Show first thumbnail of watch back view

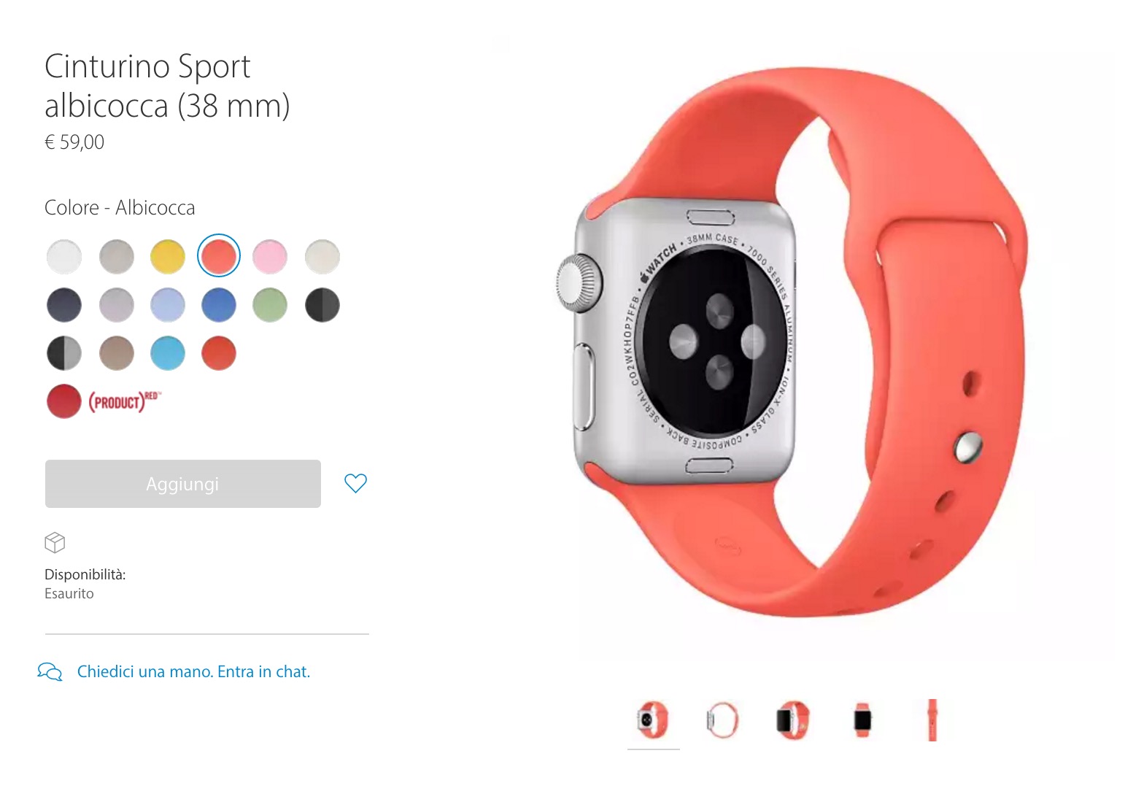click(653, 721)
